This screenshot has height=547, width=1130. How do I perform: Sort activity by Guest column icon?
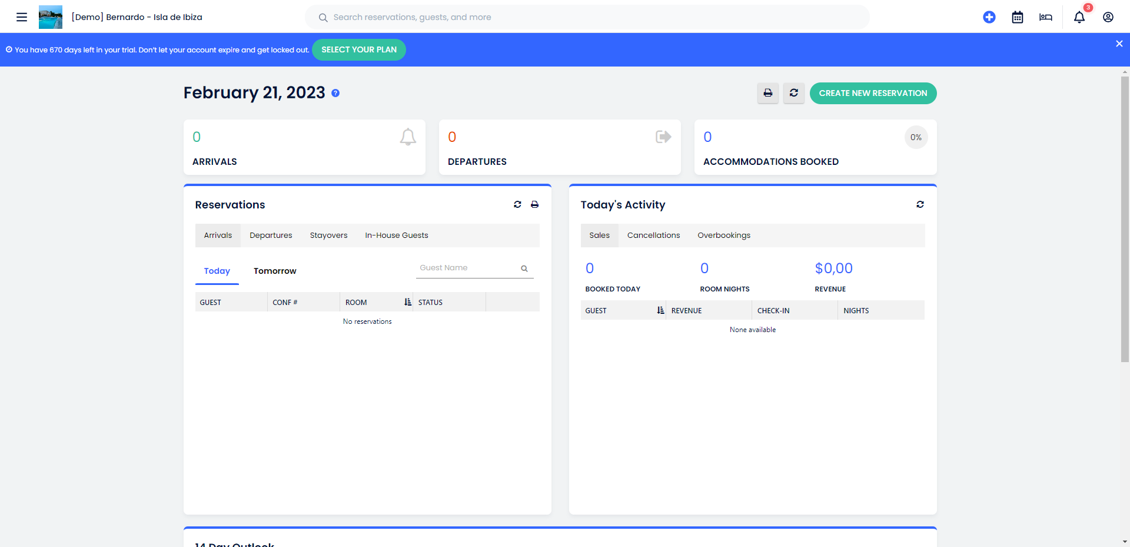coord(661,310)
